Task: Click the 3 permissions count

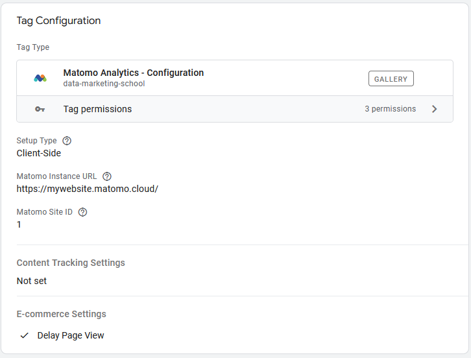Action: (x=390, y=109)
